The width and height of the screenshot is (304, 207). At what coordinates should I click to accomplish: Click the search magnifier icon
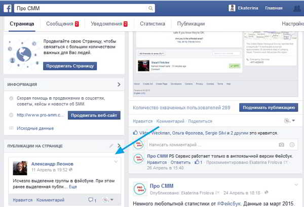150,8
